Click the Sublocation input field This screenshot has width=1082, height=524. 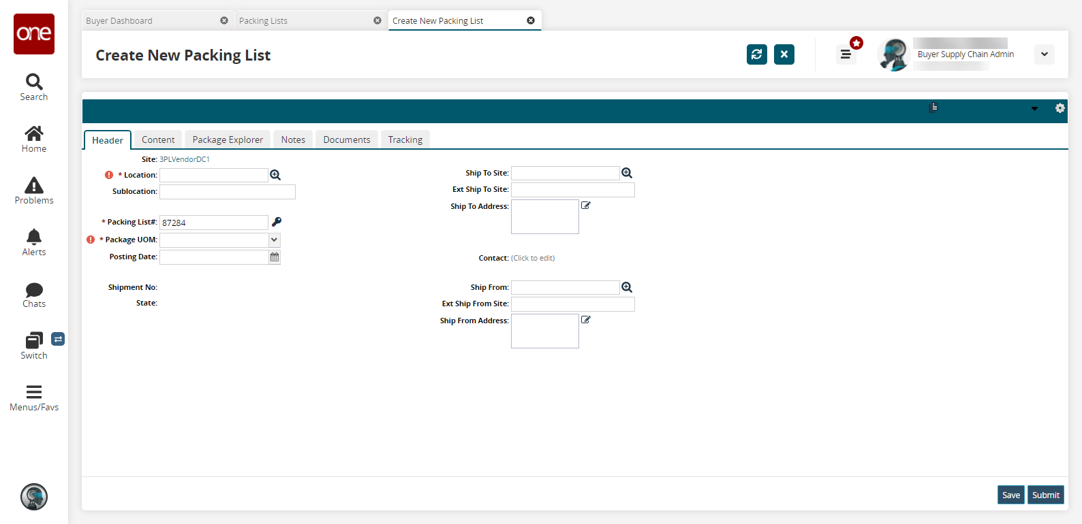[x=227, y=192]
